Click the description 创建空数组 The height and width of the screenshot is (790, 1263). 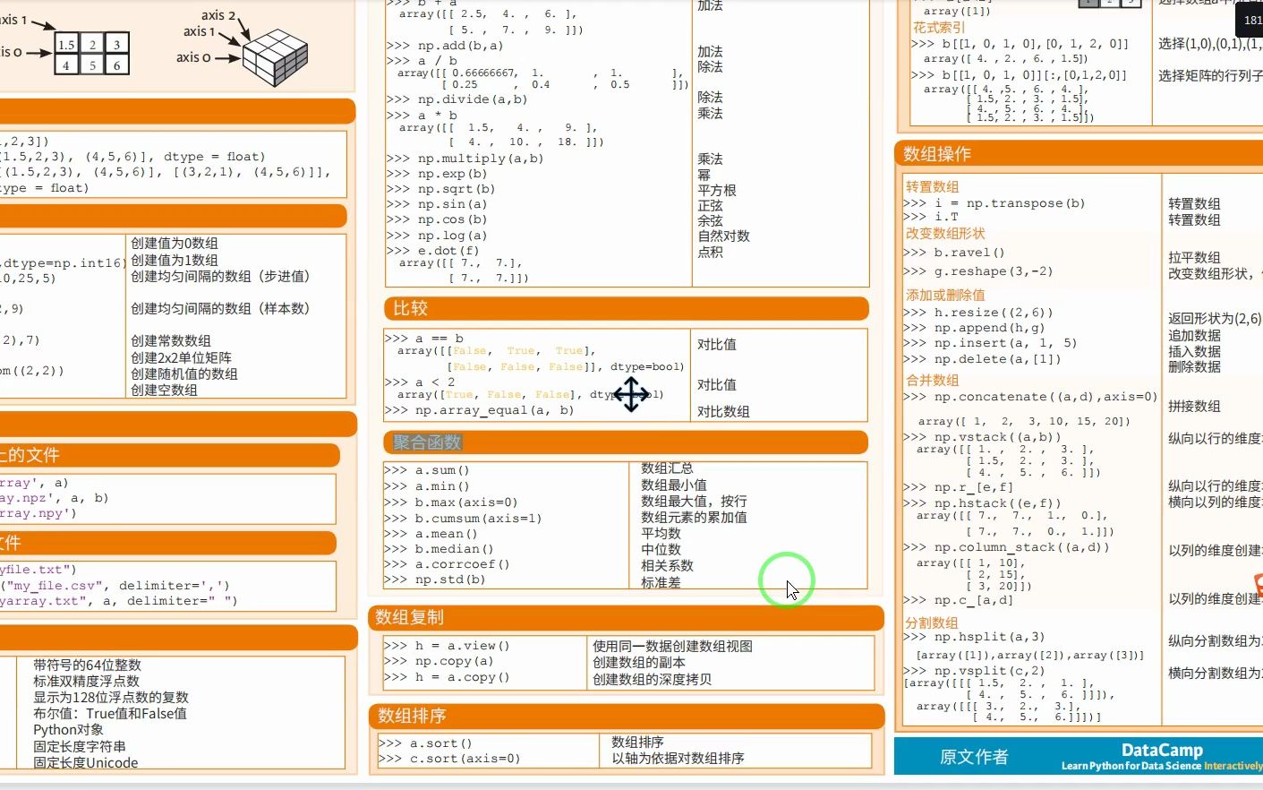164,390
